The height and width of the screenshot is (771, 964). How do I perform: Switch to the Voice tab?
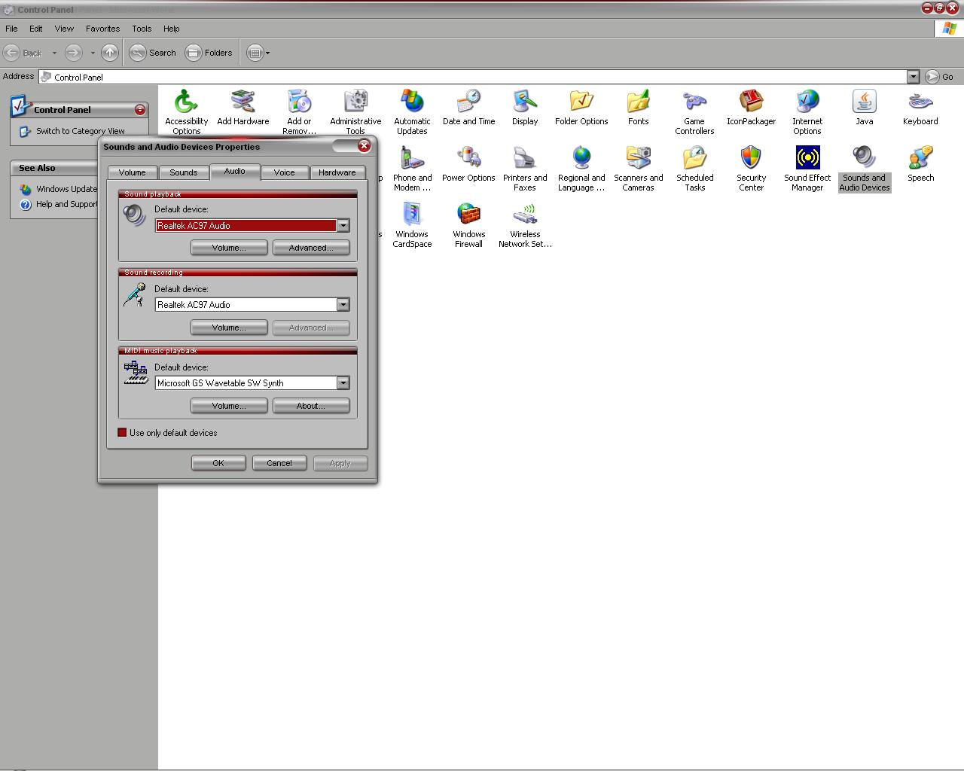point(284,172)
